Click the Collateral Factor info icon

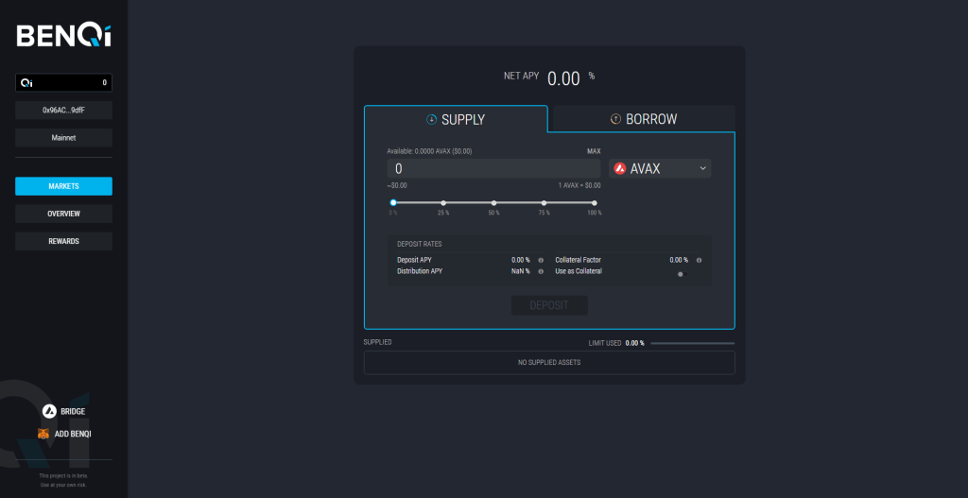699,261
